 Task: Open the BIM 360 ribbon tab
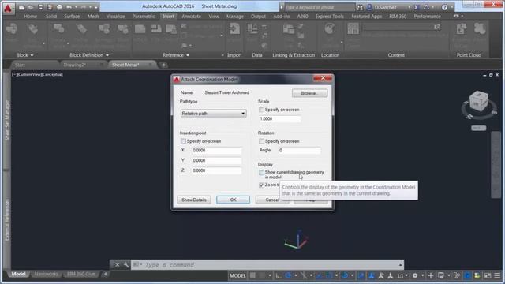[x=398, y=16]
